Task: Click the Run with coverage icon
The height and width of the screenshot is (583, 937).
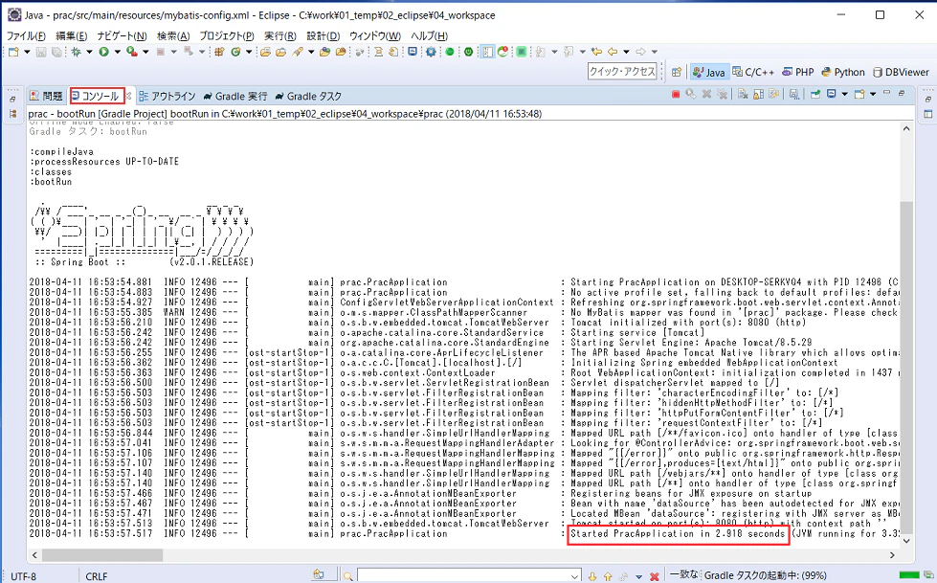Action: coord(132,52)
